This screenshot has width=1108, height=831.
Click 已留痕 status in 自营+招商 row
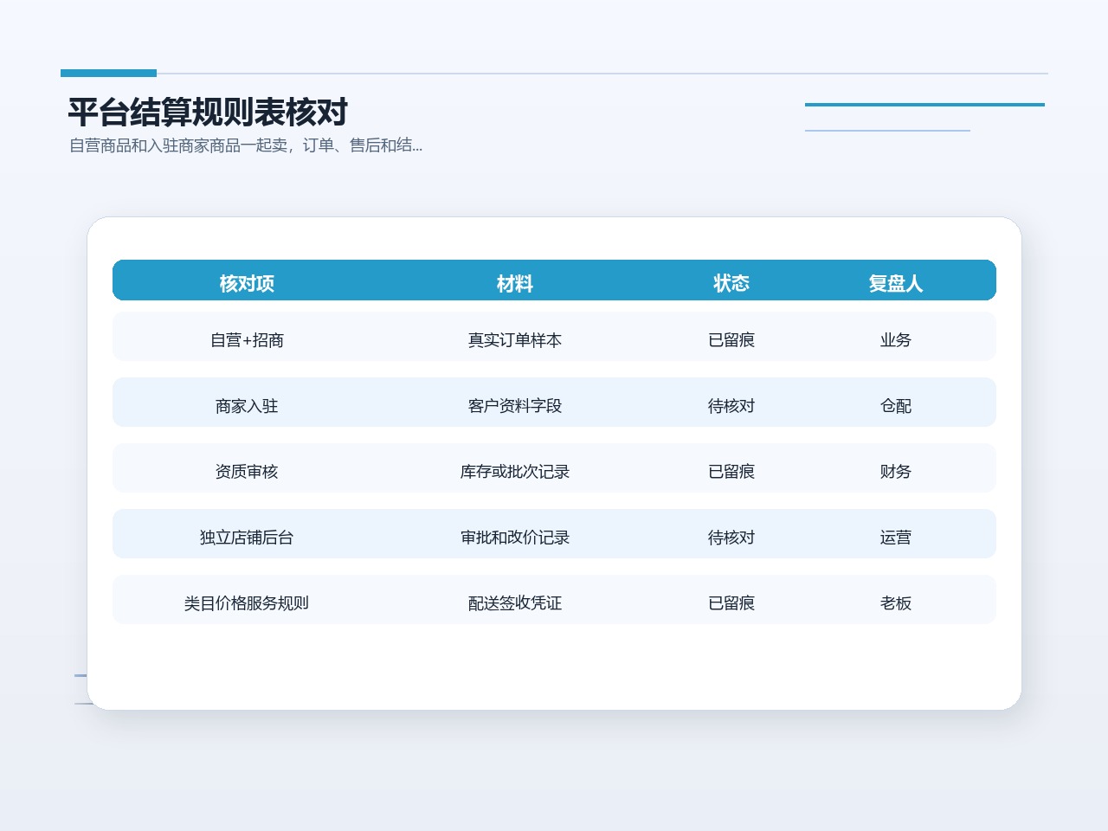click(x=731, y=340)
